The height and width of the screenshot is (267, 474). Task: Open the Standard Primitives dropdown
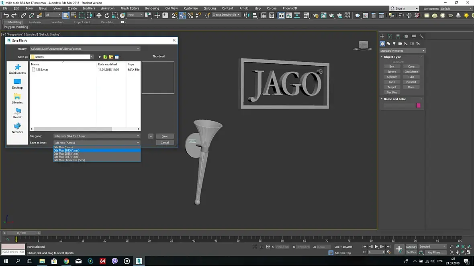402,51
